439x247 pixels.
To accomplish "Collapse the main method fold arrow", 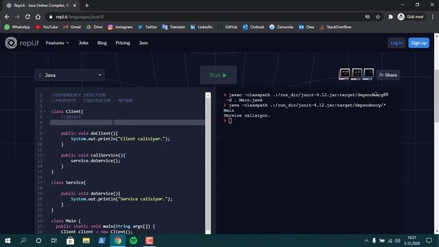I will 45,226.
